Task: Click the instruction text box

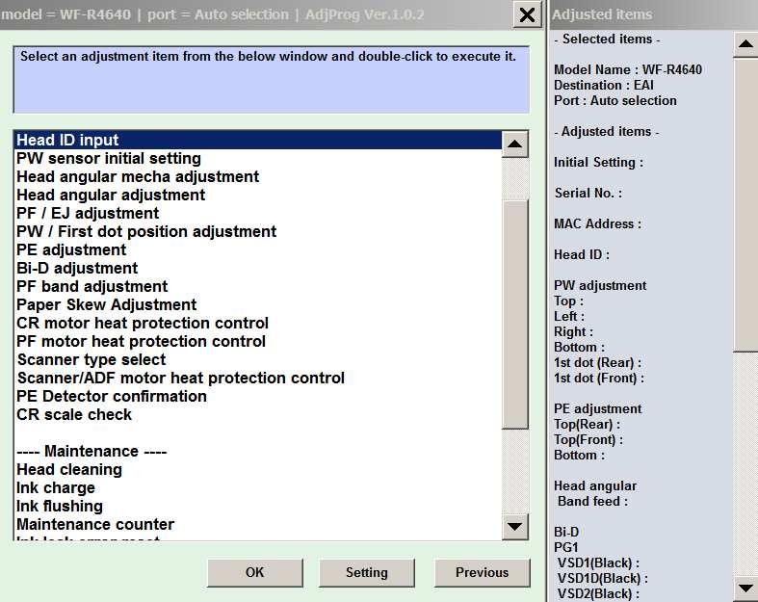Action: click(272, 80)
